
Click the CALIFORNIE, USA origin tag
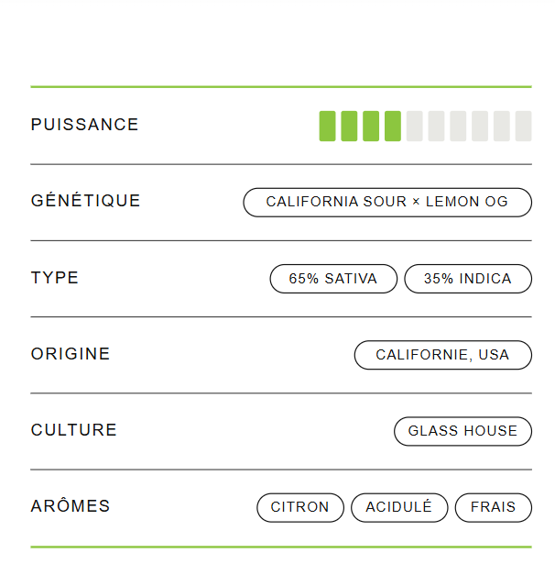pyautogui.click(x=442, y=355)
